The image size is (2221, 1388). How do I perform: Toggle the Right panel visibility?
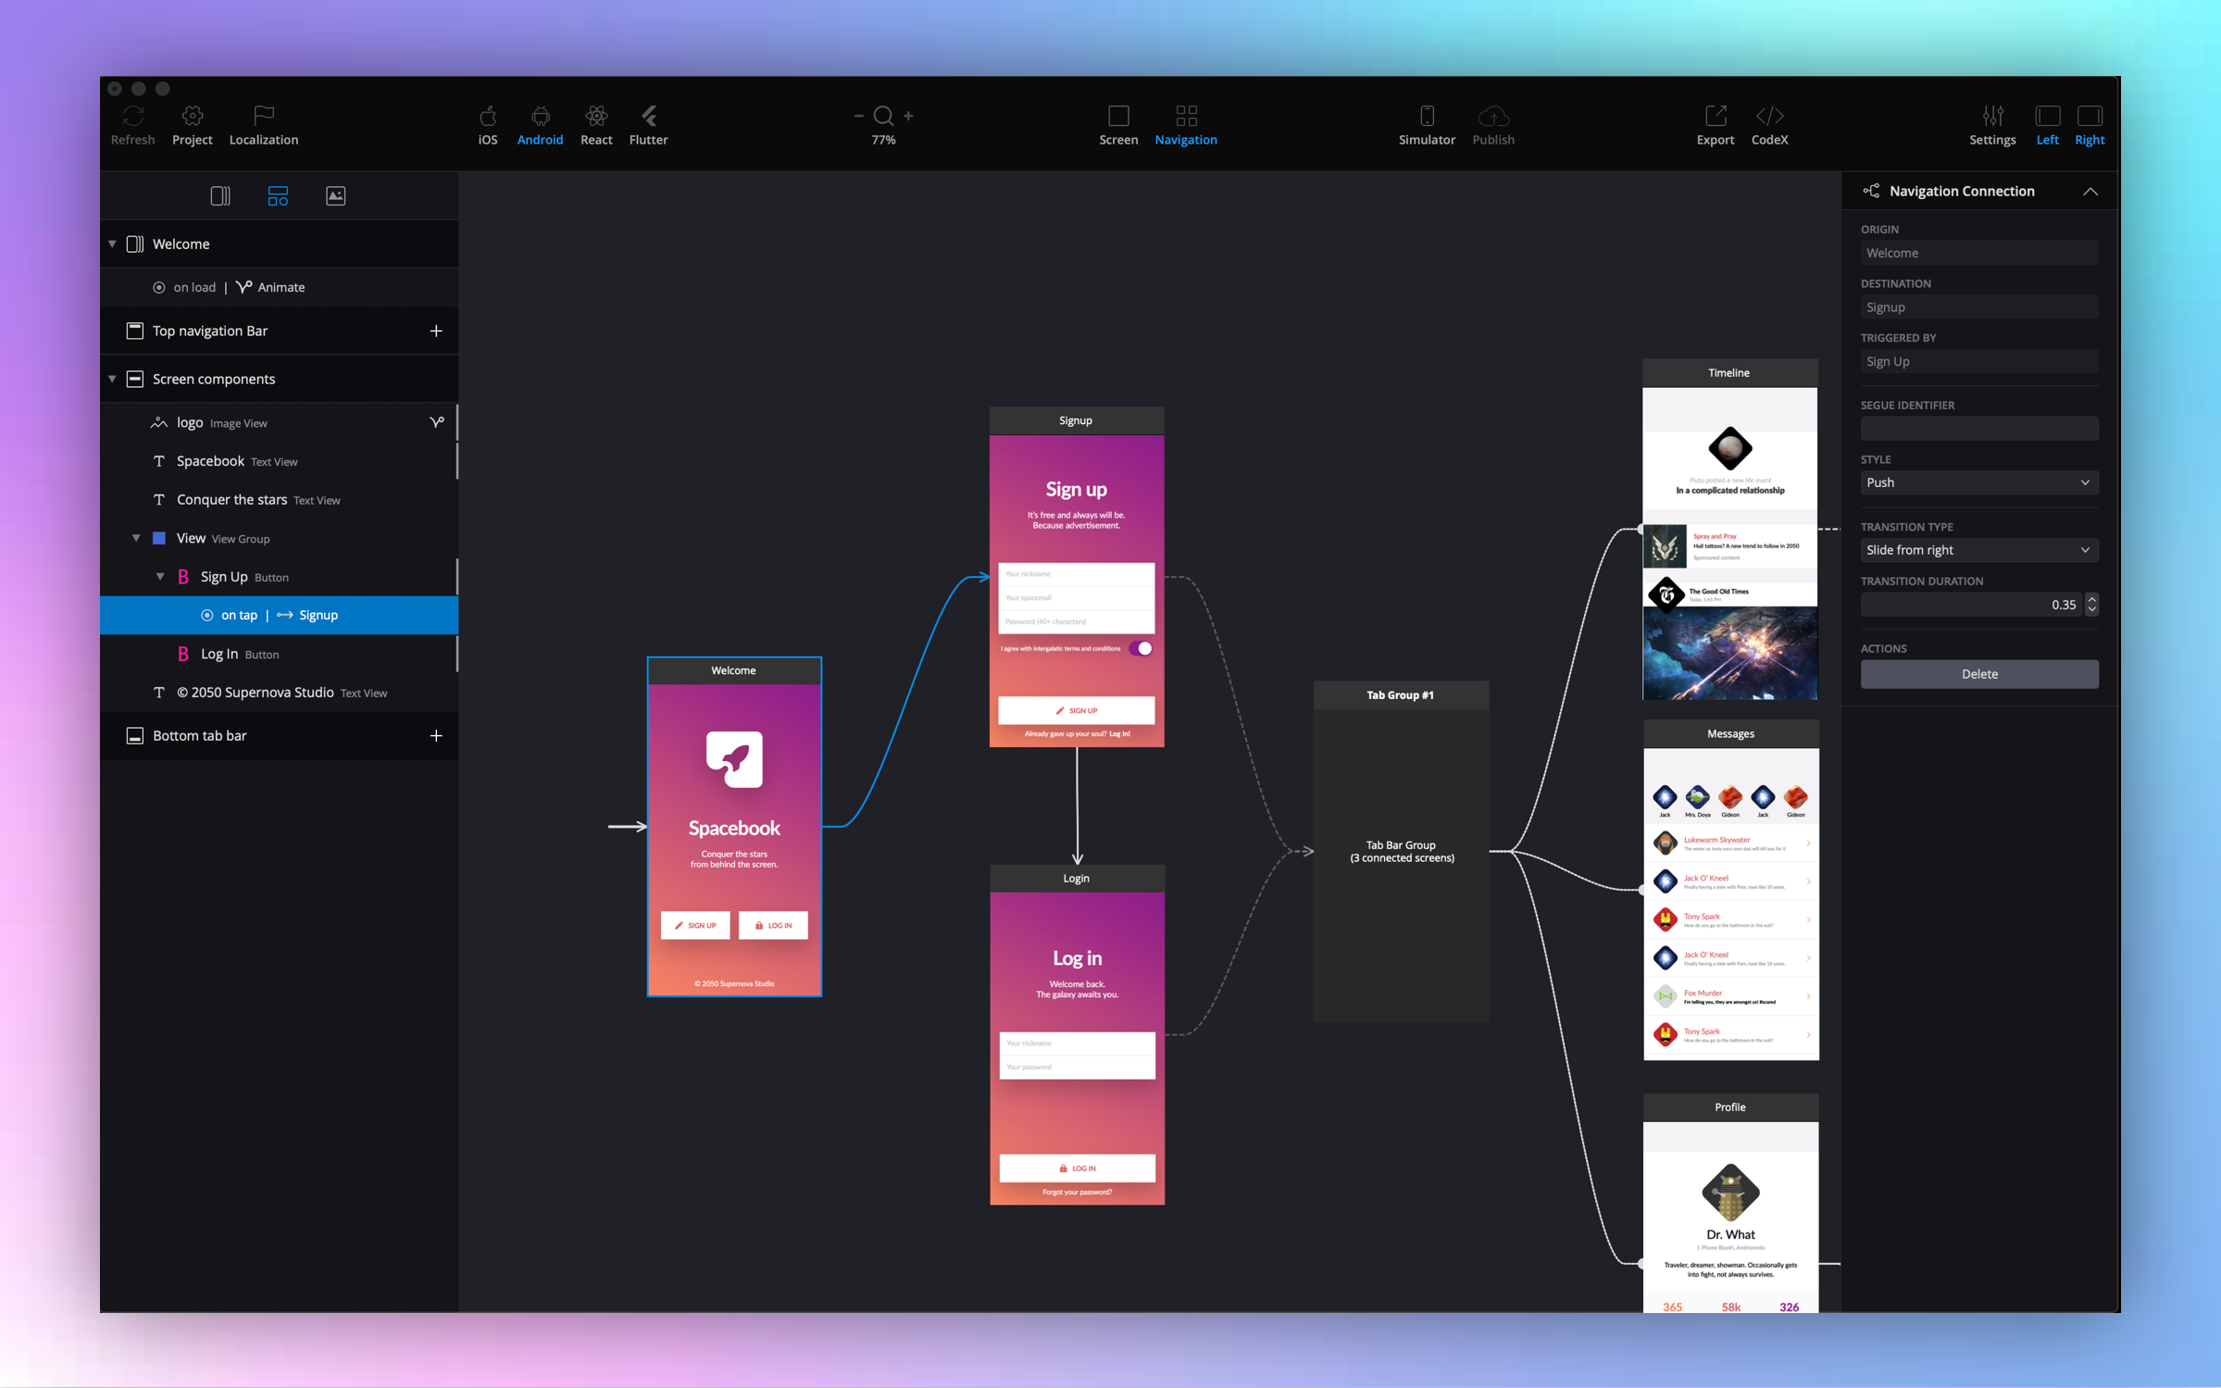click(2089, 117)
